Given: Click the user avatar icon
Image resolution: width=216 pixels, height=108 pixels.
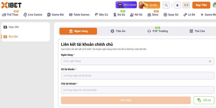Looking at the screenshot, I should point(214,5).
